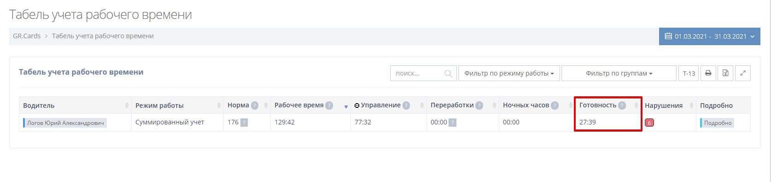Viewport: 771px width, 182px height.
Task: Click the print icon button
Action: [708, 73]
